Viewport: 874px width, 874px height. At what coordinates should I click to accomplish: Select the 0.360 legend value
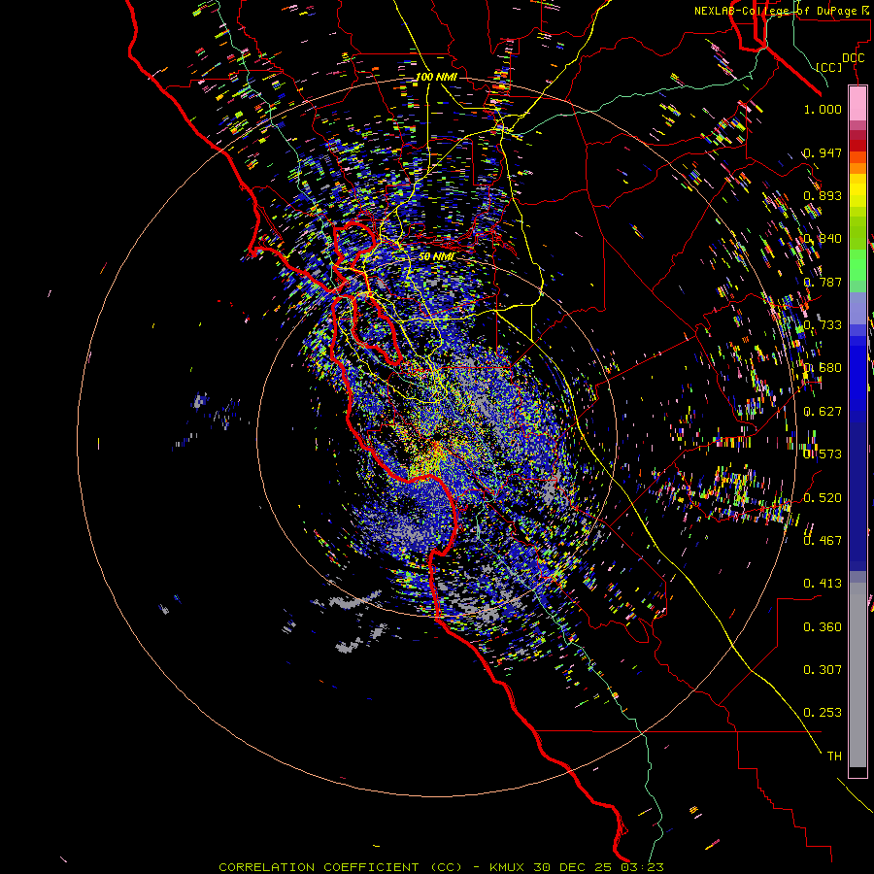pos(823,627)
